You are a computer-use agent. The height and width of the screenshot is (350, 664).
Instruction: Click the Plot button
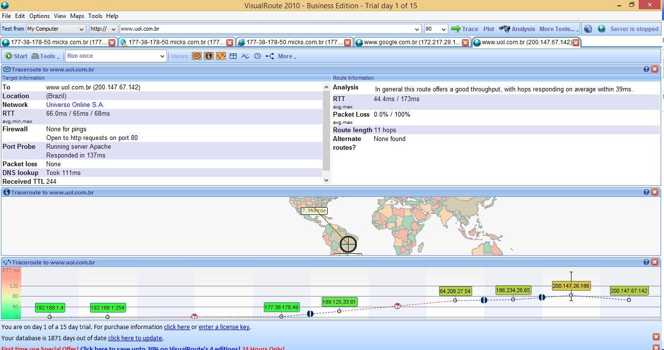point(489,29)
